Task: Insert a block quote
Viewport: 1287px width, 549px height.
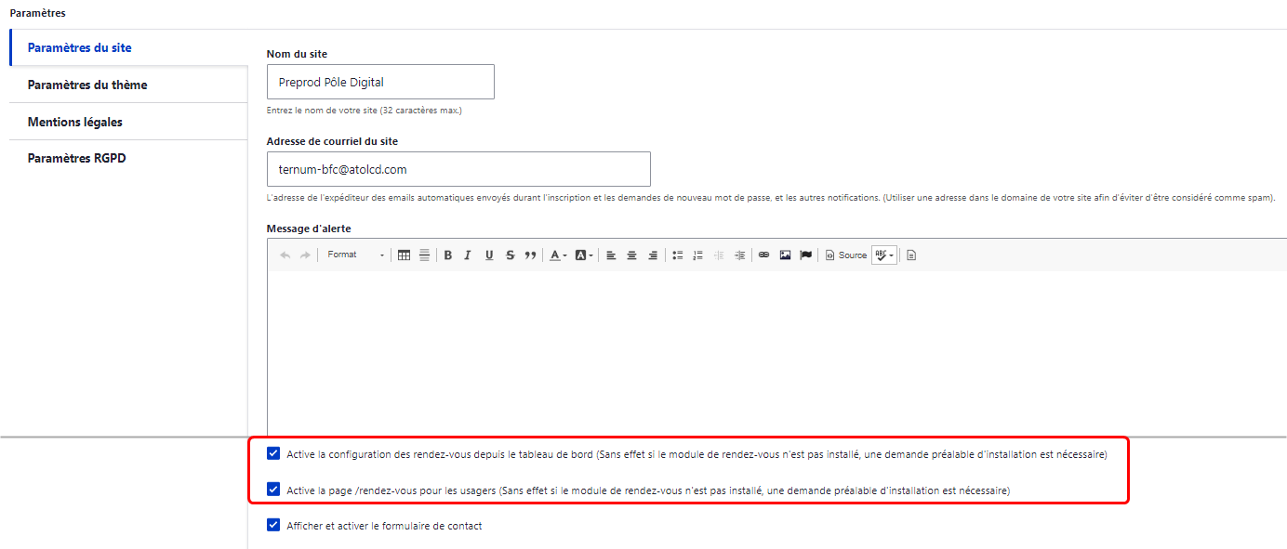Action: 530,255
